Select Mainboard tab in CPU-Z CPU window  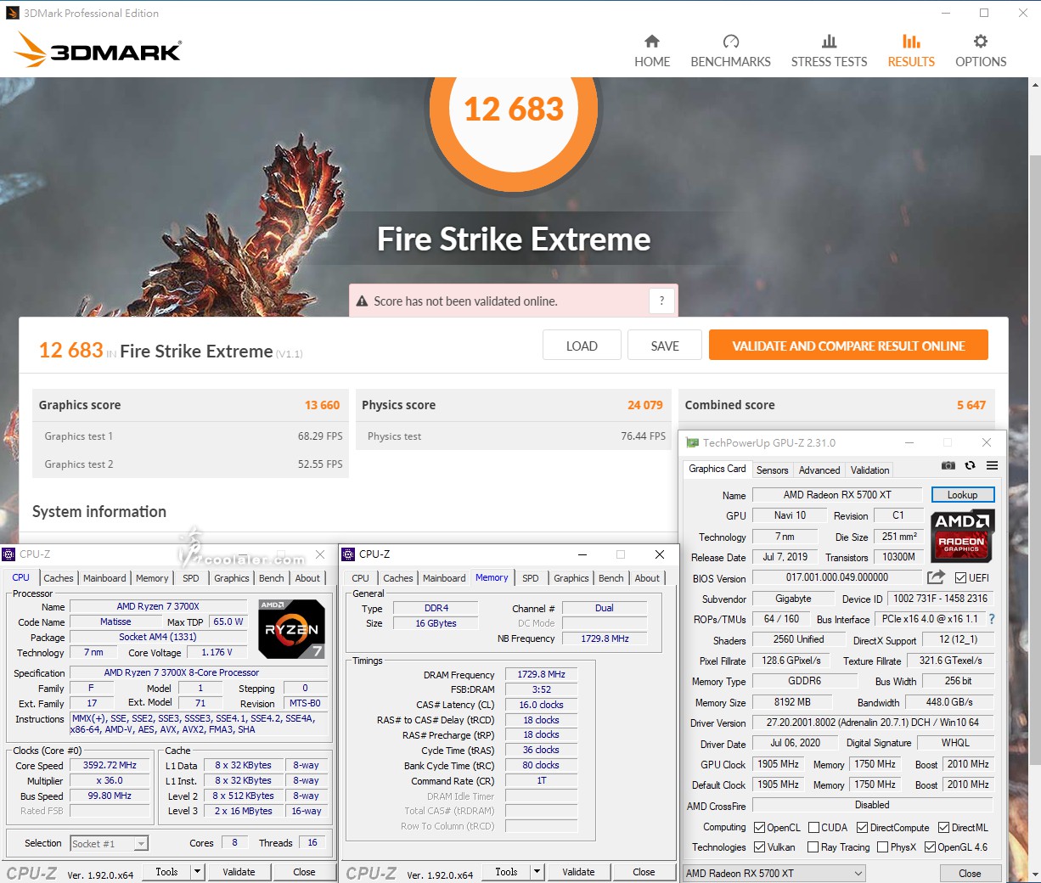(104, 578)
